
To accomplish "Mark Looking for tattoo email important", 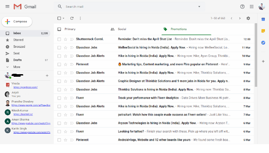I will pos(72,132).
